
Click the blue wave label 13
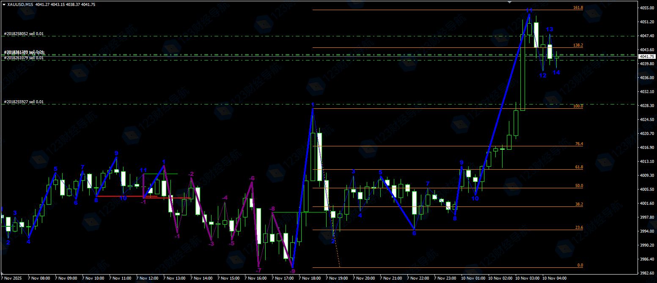[549, 29]
